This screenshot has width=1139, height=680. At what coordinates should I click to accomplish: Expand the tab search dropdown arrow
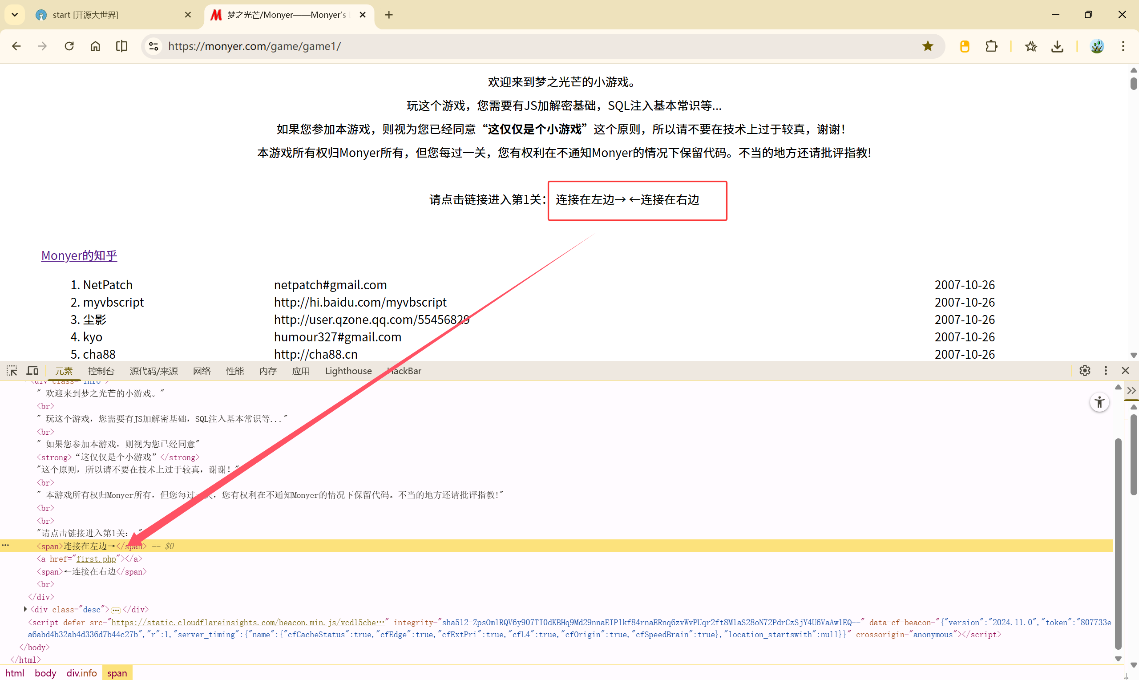tap(15, 15)
